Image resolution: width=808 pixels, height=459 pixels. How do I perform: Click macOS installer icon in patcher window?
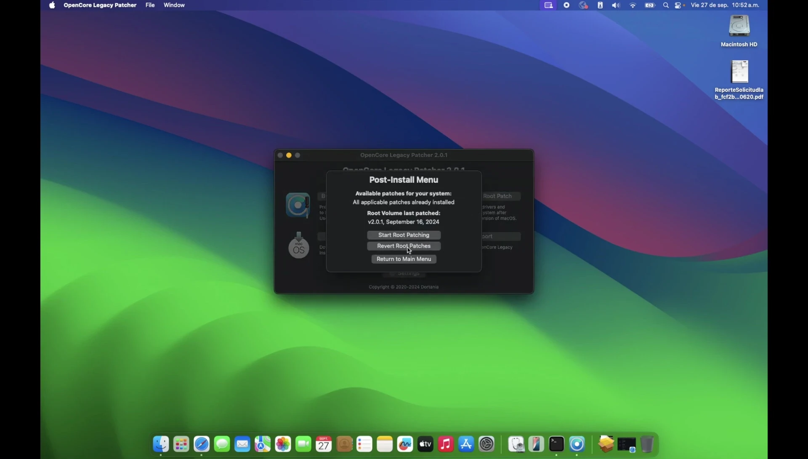[x=299, y=245]
